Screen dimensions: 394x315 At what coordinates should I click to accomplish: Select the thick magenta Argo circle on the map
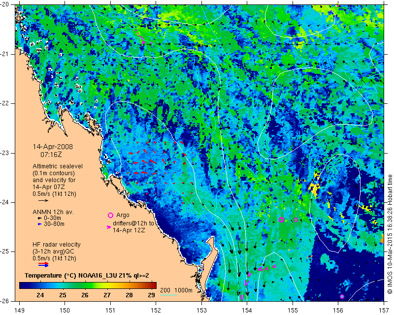pos(281,220)
